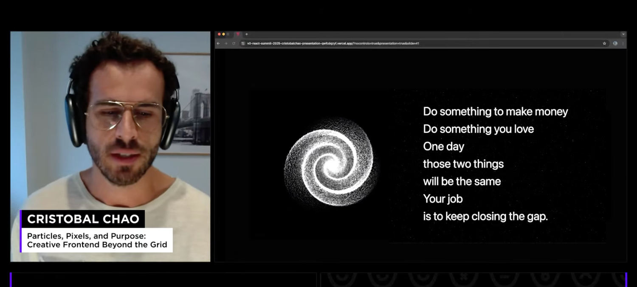637x287 pixels.
Task: Expand the tab search dropdown arrow
Action: (623, 34)
